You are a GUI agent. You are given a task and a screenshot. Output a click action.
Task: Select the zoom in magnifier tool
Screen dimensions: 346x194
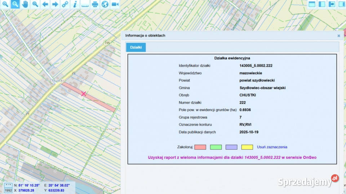[5, 4]
